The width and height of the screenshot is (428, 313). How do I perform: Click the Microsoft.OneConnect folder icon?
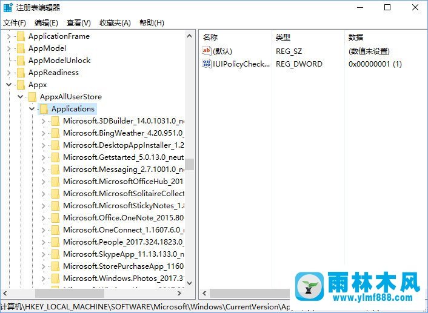pos(55,230)
